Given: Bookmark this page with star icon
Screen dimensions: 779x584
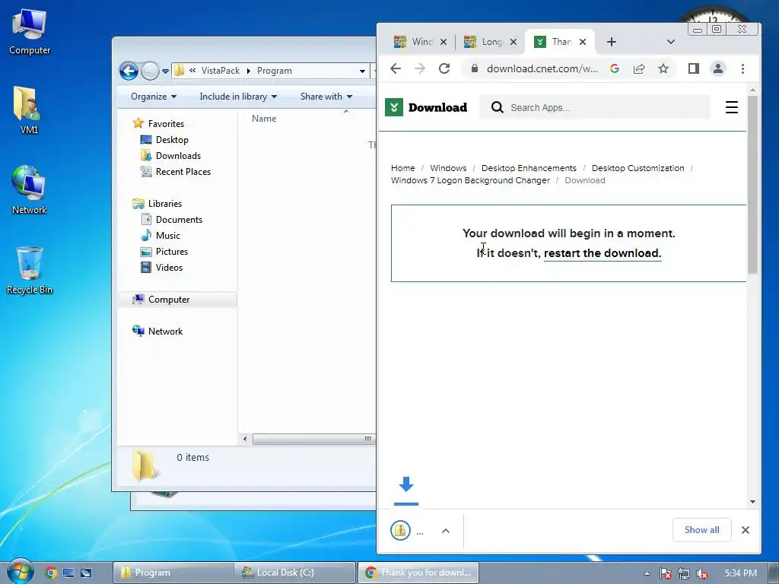Looking at the screenshot, I should coord(663,68).
